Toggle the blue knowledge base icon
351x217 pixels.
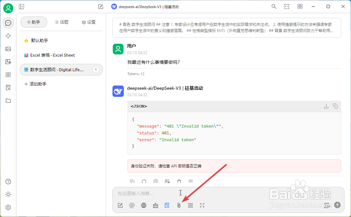167,205
